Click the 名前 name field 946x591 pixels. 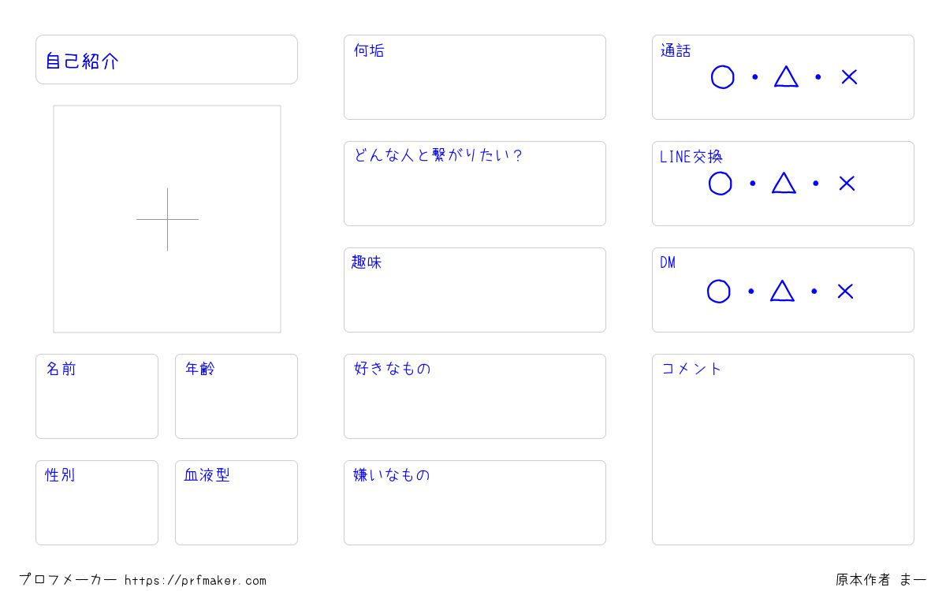point(97,396)
